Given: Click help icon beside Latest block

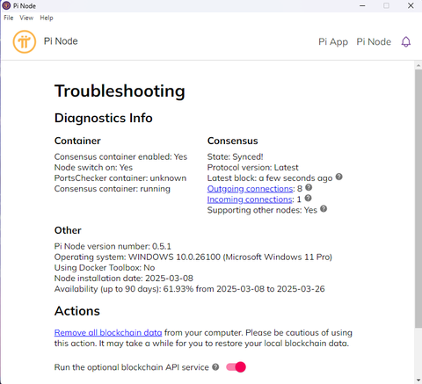Looking at the screenshot, I should [x=339, y=177].
